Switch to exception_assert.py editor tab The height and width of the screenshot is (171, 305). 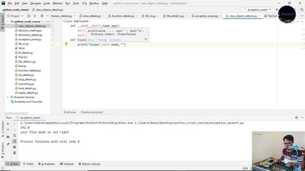206,16
